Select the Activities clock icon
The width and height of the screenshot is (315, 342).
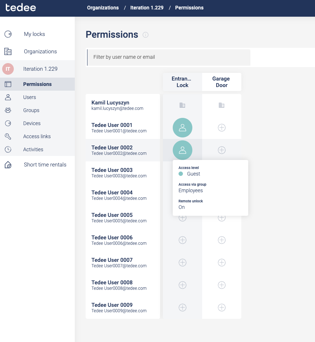(8, 149)
